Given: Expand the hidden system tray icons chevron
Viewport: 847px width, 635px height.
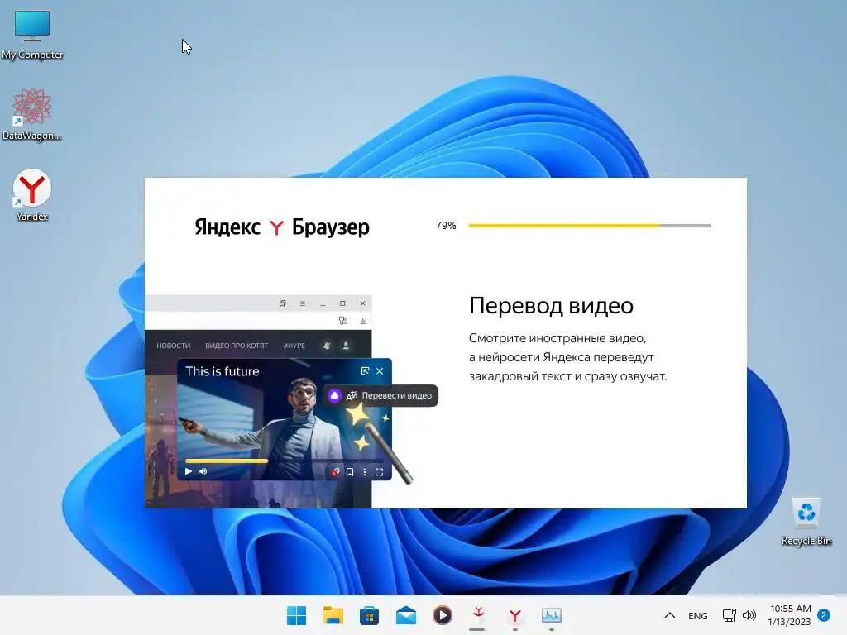Looking at the screenshot, I should (x=669, y=615).
